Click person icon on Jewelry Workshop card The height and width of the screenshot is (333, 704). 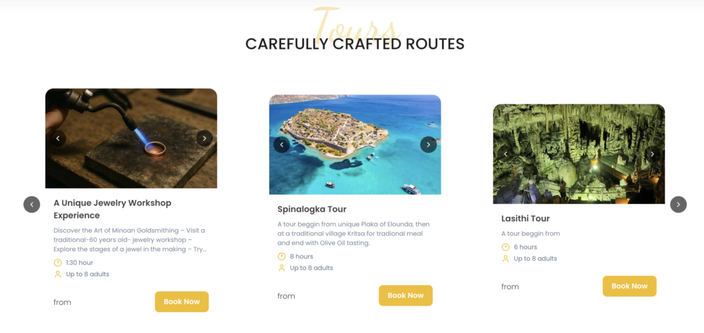tap(58, 275)
